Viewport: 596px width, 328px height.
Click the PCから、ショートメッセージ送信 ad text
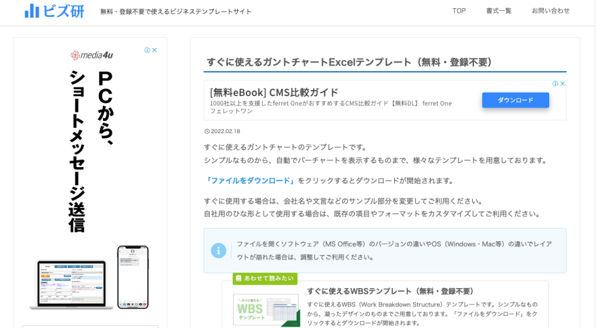point(91,151)
